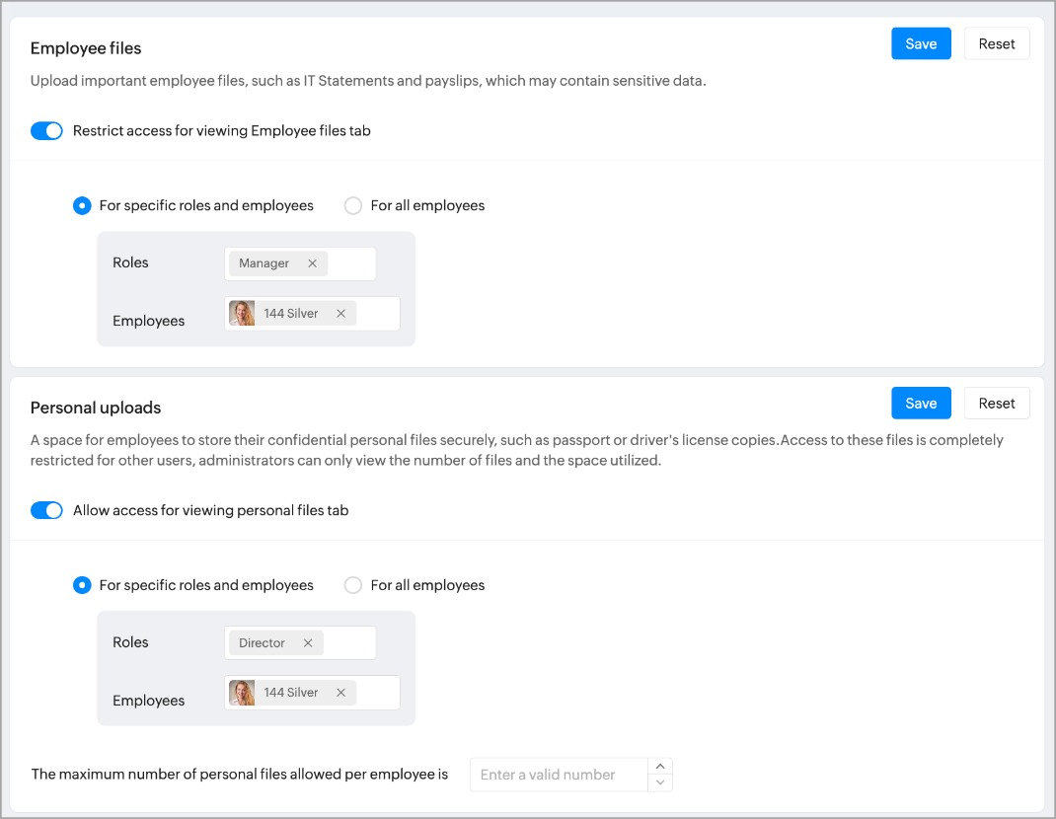Open the Roles field in Employee files
This screenshot has width=1056, height=819.
[x=352, y=263]
